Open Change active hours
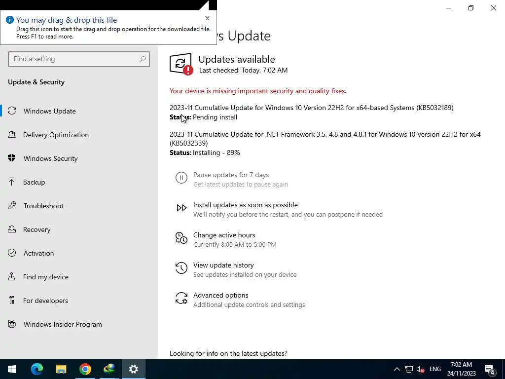The image size is (505, 379). click(224, 235)
